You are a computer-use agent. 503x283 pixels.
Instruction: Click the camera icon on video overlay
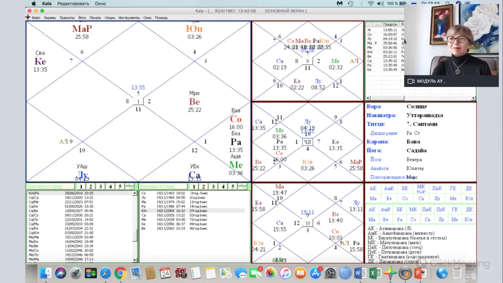click(411, 81)
